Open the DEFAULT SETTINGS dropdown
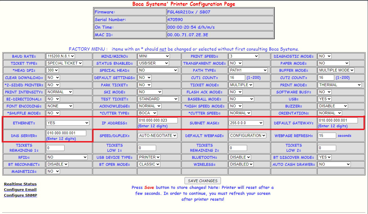The width and height of the screenshot is (368, 214). tap(145, 77)
